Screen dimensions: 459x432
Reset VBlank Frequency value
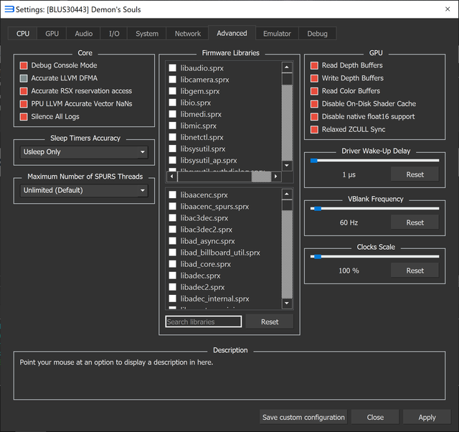tap(415, 222)
